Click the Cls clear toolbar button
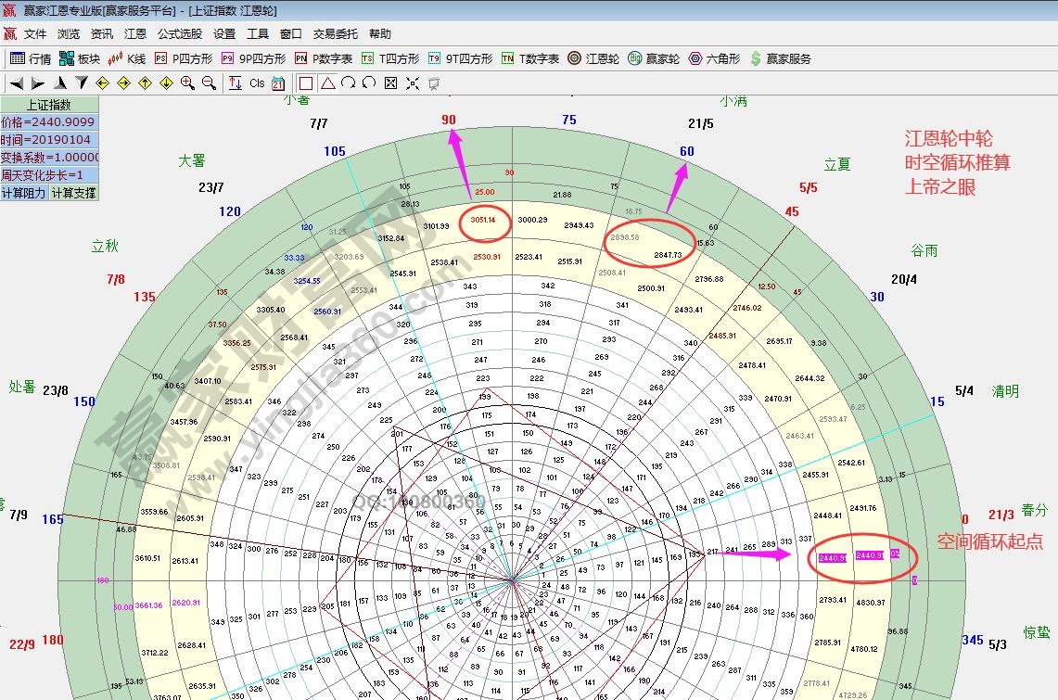This screenshot has width=1058, height=700. click(257, 83)
